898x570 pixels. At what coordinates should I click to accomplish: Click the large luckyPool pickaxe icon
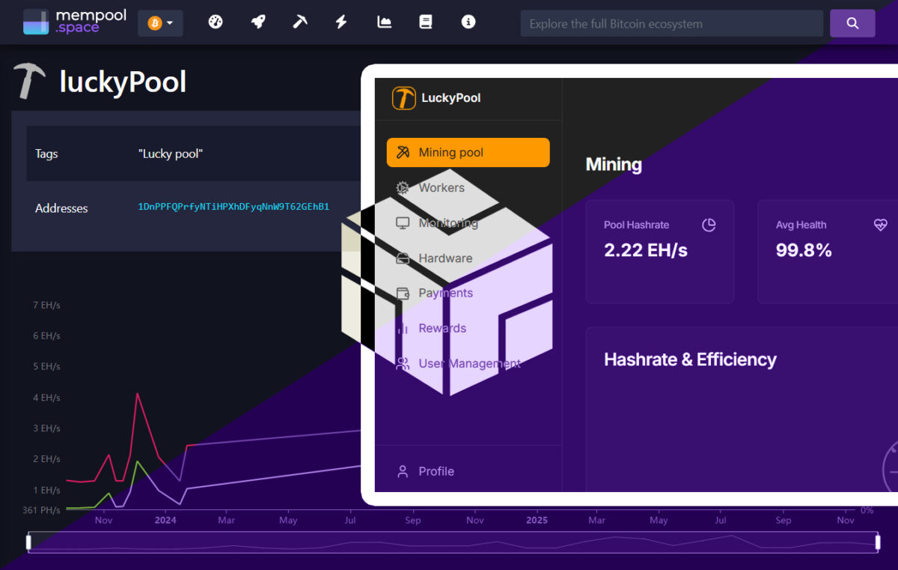click(30, 81)
